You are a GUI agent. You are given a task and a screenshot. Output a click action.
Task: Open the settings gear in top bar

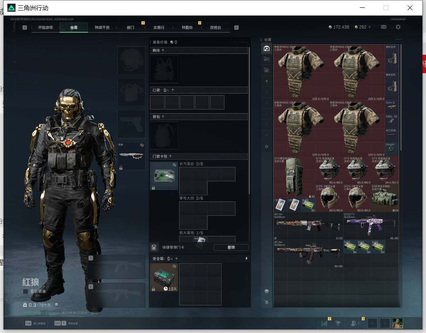point(398,27)
